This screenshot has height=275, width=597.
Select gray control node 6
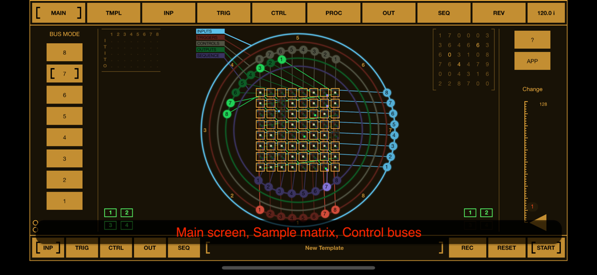280,51
